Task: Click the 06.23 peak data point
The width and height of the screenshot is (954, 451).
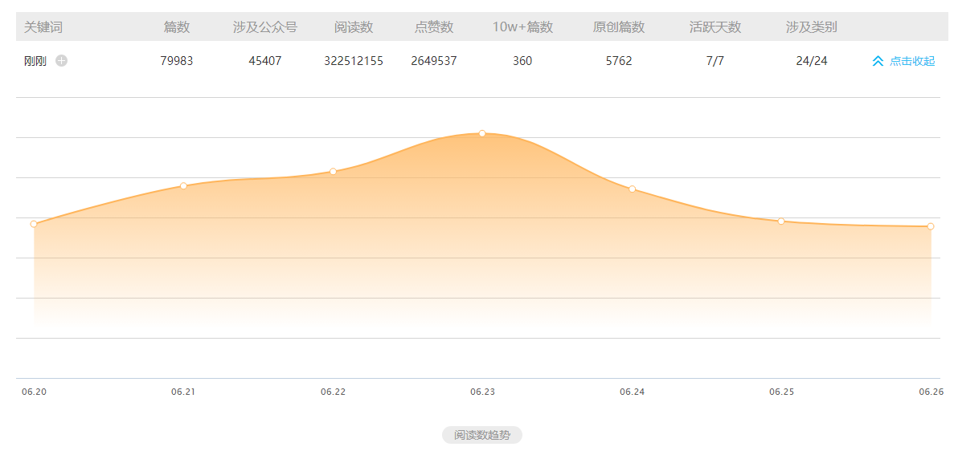Action: (482, 133)
